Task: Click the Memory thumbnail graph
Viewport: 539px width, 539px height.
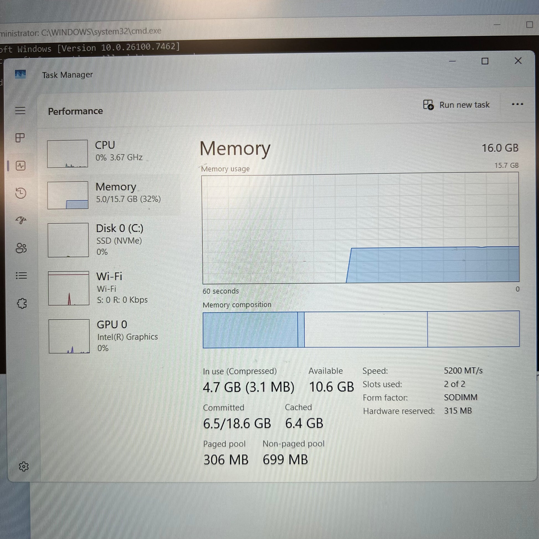Action: click(68, 195)
